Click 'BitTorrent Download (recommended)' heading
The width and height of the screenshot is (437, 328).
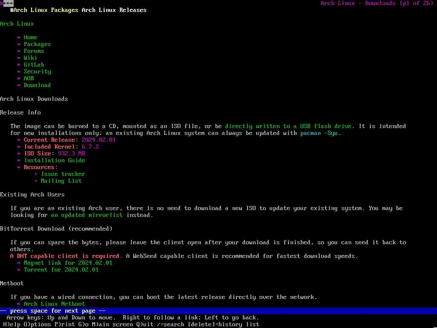pos(56,229)
